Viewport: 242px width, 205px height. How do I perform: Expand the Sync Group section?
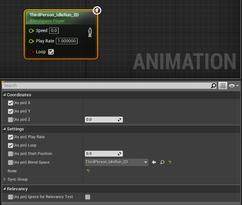tap(5, 179)
